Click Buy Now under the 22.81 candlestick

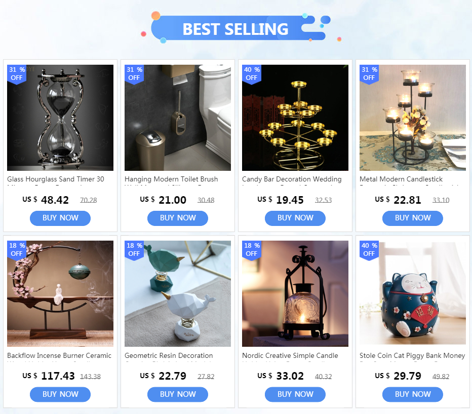point(413,218)
